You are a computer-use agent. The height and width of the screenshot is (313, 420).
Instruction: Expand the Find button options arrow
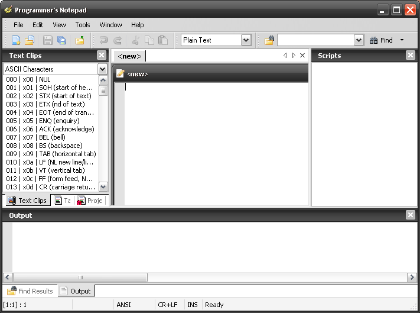(402, 40)
